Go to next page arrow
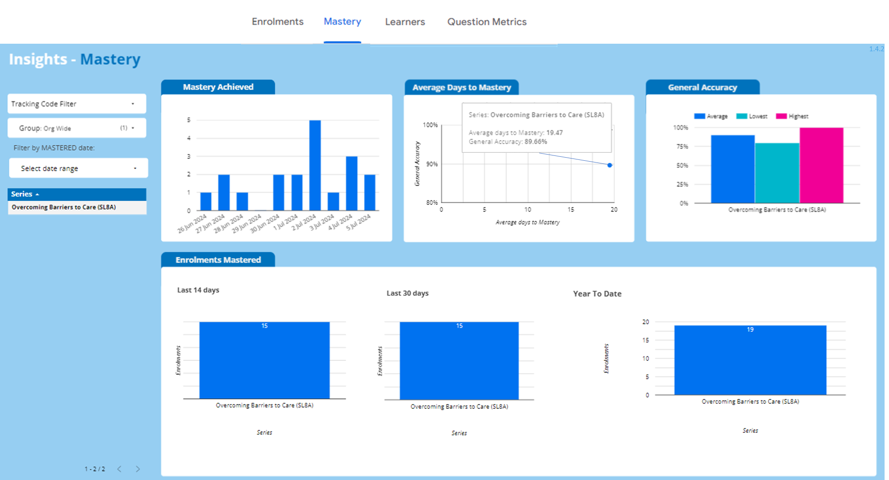The image size is (889, 480). pyautogui.click(x=138, y=469)
